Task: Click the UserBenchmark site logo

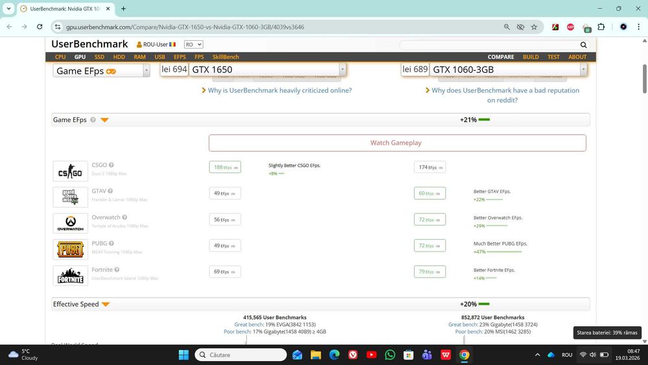Action: [89, 44]
